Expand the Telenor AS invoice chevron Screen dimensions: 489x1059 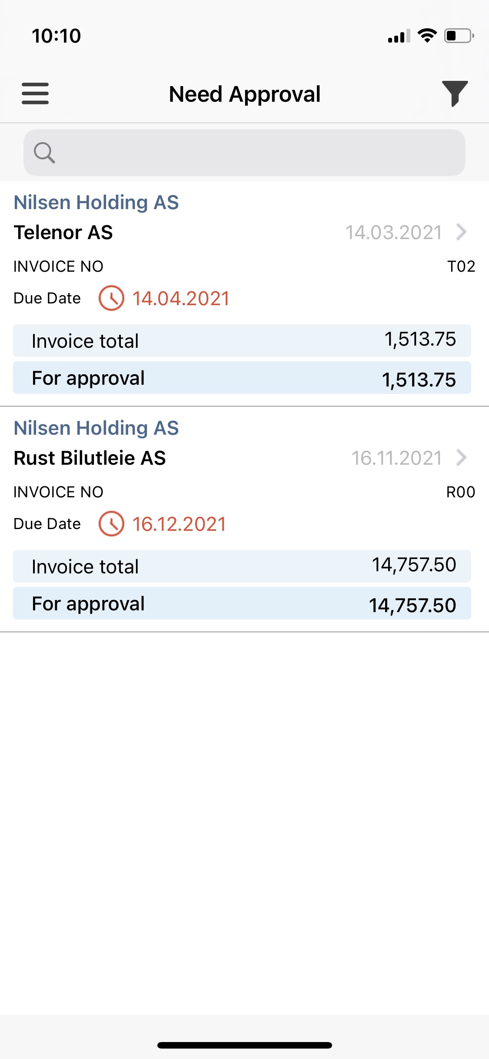(461, 232)
